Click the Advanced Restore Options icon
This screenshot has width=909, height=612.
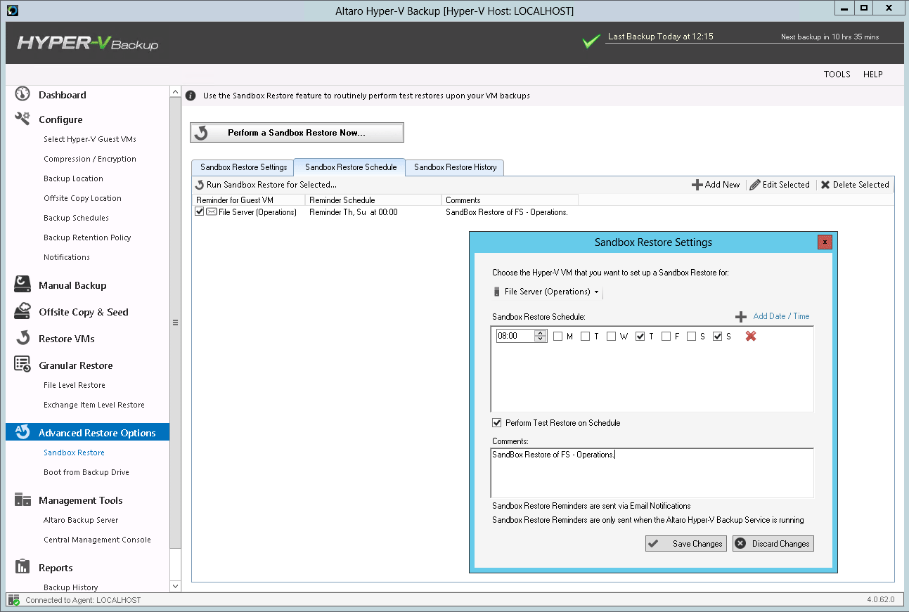click(22, 432)
